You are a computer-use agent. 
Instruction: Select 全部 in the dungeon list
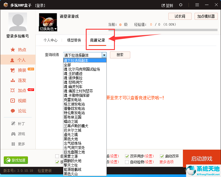click(85, 65)
